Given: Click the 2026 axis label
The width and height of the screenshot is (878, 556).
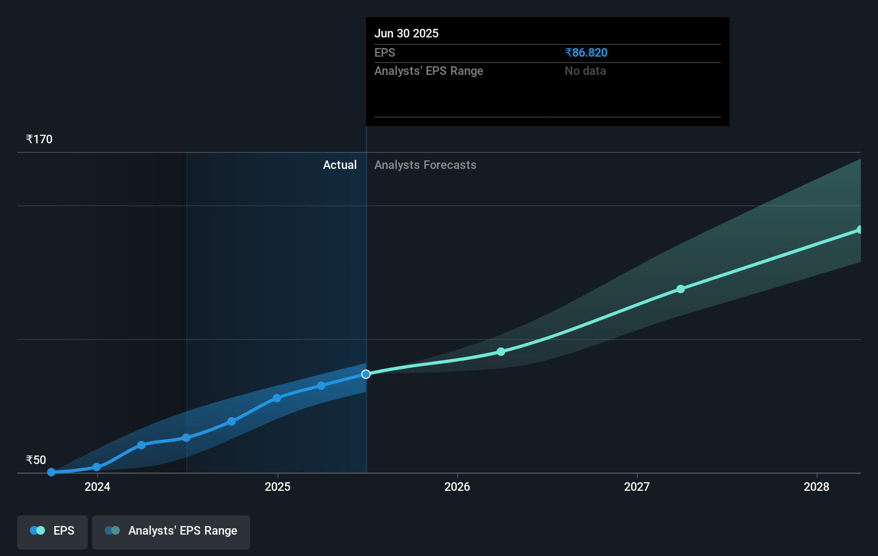Looking at the screenshot, I should click(x=457, y=486).
